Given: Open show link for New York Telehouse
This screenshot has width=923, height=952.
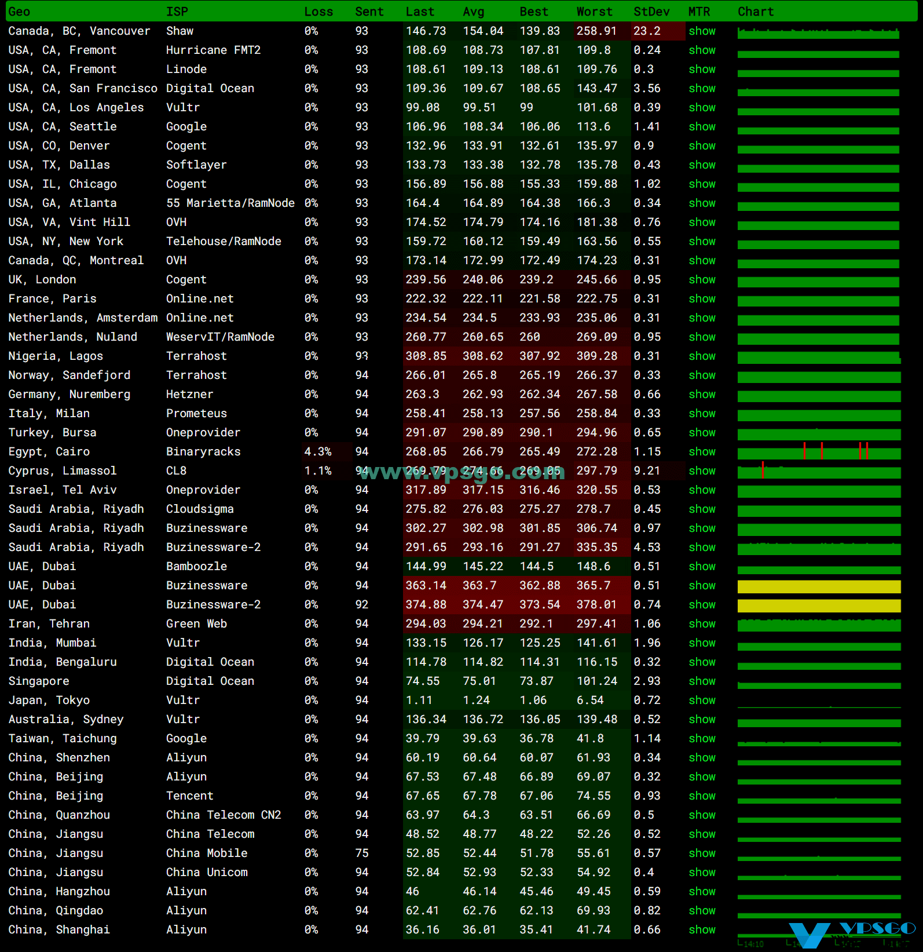Looking at the screenshot, I should [x=702, y=242].
